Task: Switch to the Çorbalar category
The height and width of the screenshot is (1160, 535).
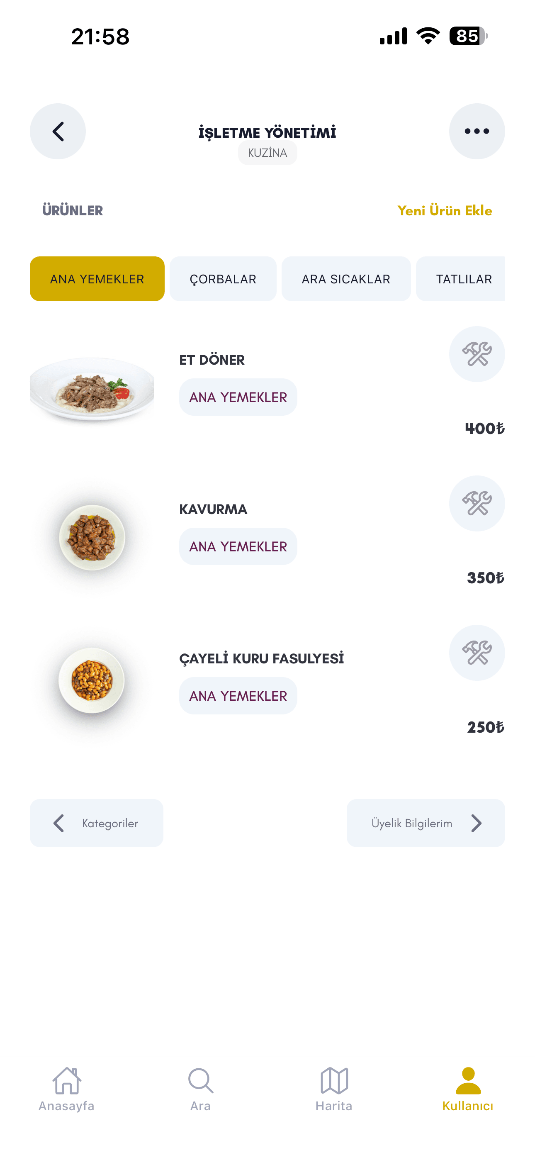Action: [223, 279]
